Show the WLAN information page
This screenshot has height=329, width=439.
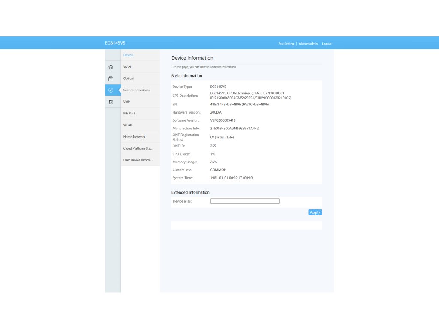point(128,125)
